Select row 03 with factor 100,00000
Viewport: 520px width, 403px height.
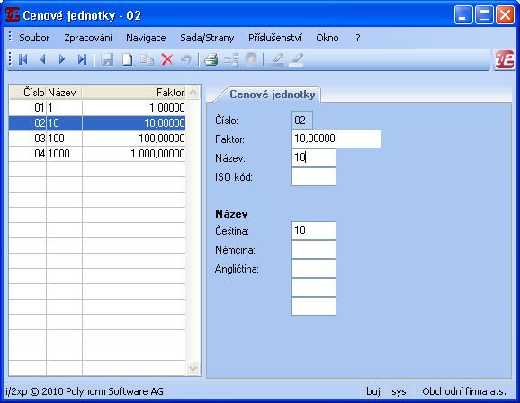(x=97, y=139)
